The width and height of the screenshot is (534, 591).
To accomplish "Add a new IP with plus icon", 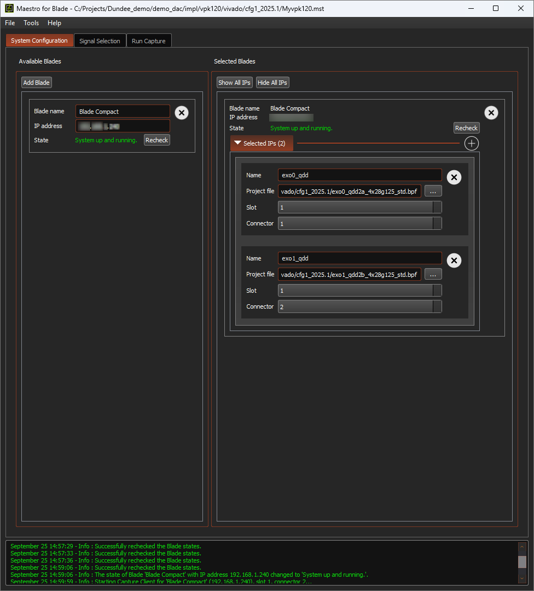I will pyautogui.click(x=472, y=143).
